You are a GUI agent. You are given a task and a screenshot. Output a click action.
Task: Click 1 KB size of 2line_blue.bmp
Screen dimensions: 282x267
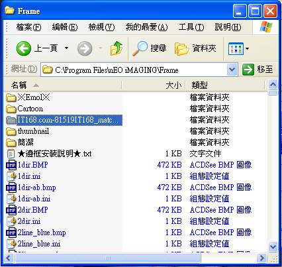tap(173, 233)
